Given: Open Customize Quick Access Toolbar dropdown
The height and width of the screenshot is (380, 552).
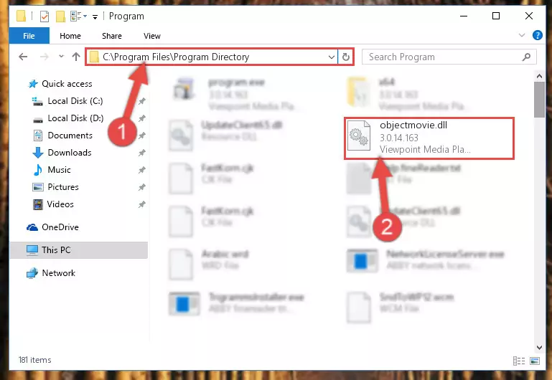Looking at the screenshot, I should tap(95, 16).
